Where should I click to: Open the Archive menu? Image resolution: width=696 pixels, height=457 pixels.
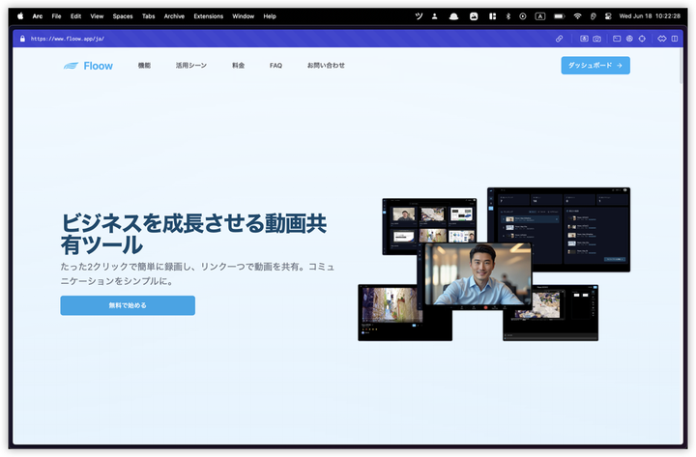click(174, 16)
